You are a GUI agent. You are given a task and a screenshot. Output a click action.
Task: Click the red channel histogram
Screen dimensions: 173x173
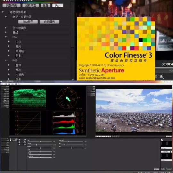[64, 120]
